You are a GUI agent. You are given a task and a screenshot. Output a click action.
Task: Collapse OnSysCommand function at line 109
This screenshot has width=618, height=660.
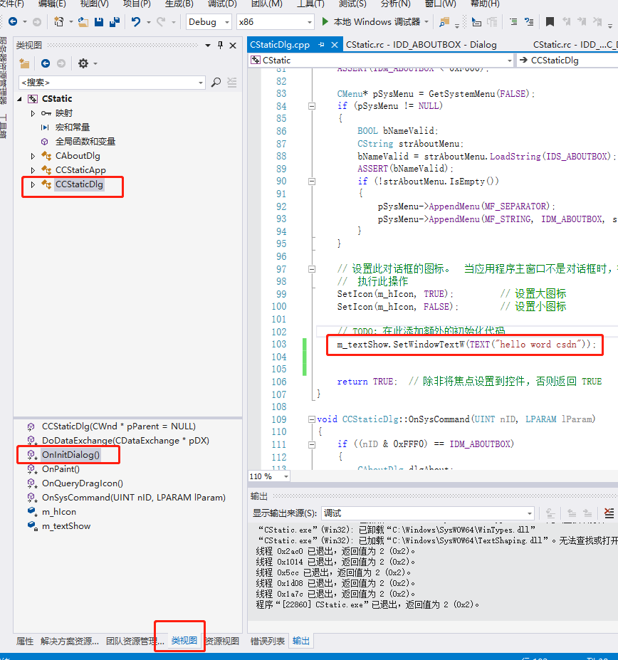311,419
